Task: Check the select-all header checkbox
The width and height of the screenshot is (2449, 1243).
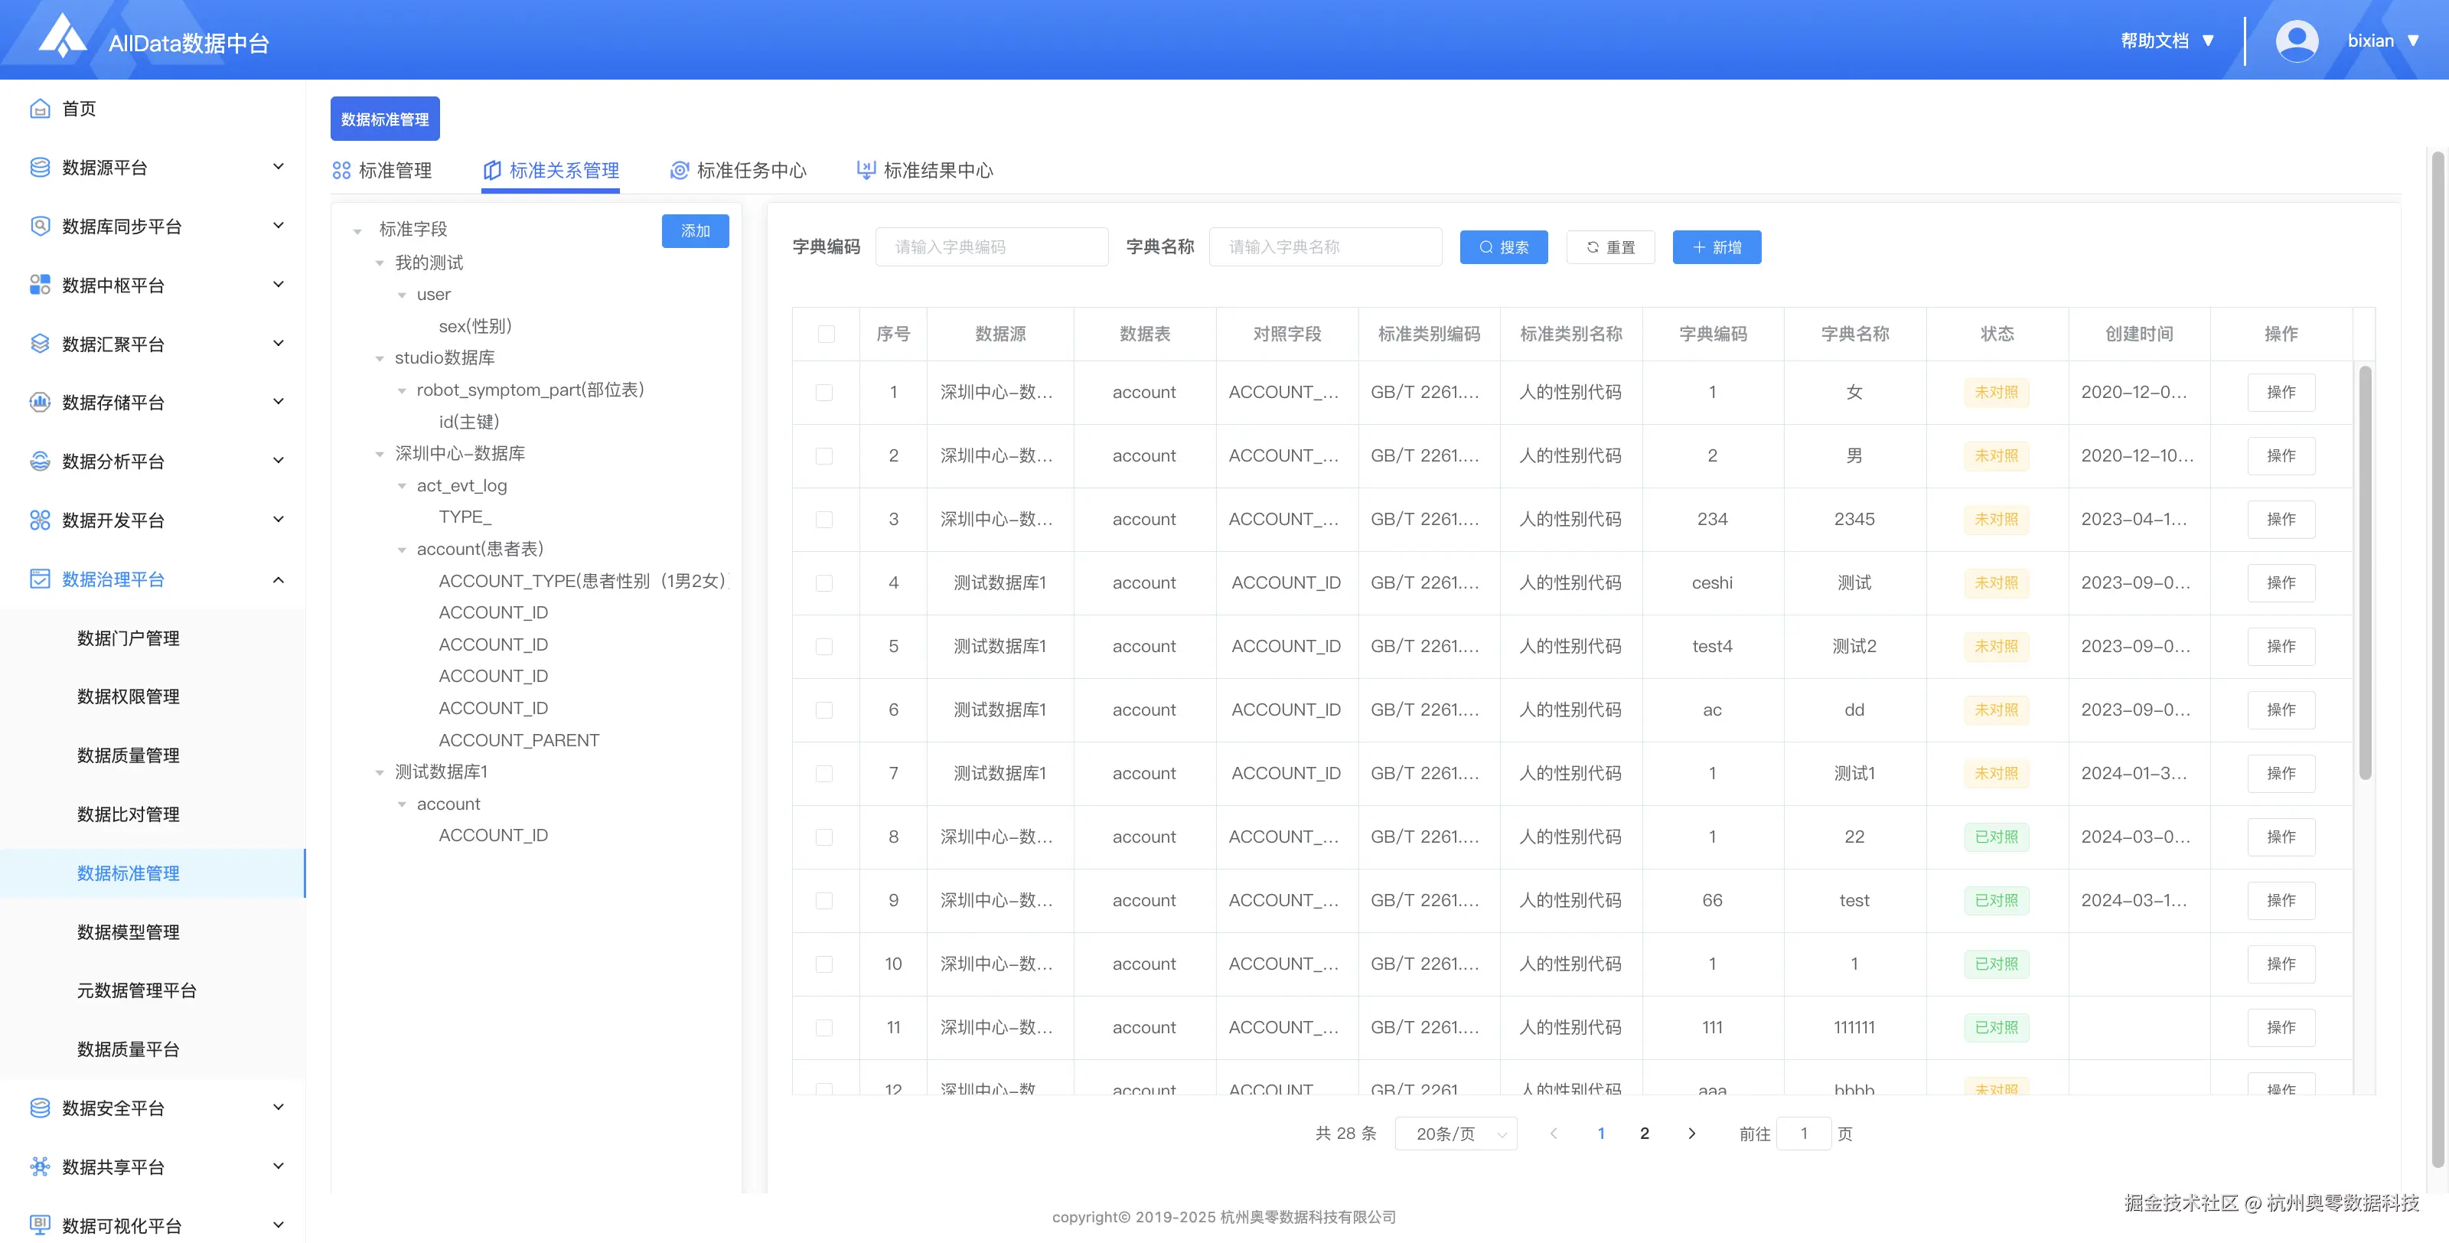Action: [825, 334]
